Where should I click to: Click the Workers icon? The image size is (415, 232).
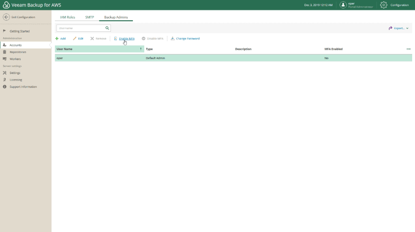click(x=4, y=59)
